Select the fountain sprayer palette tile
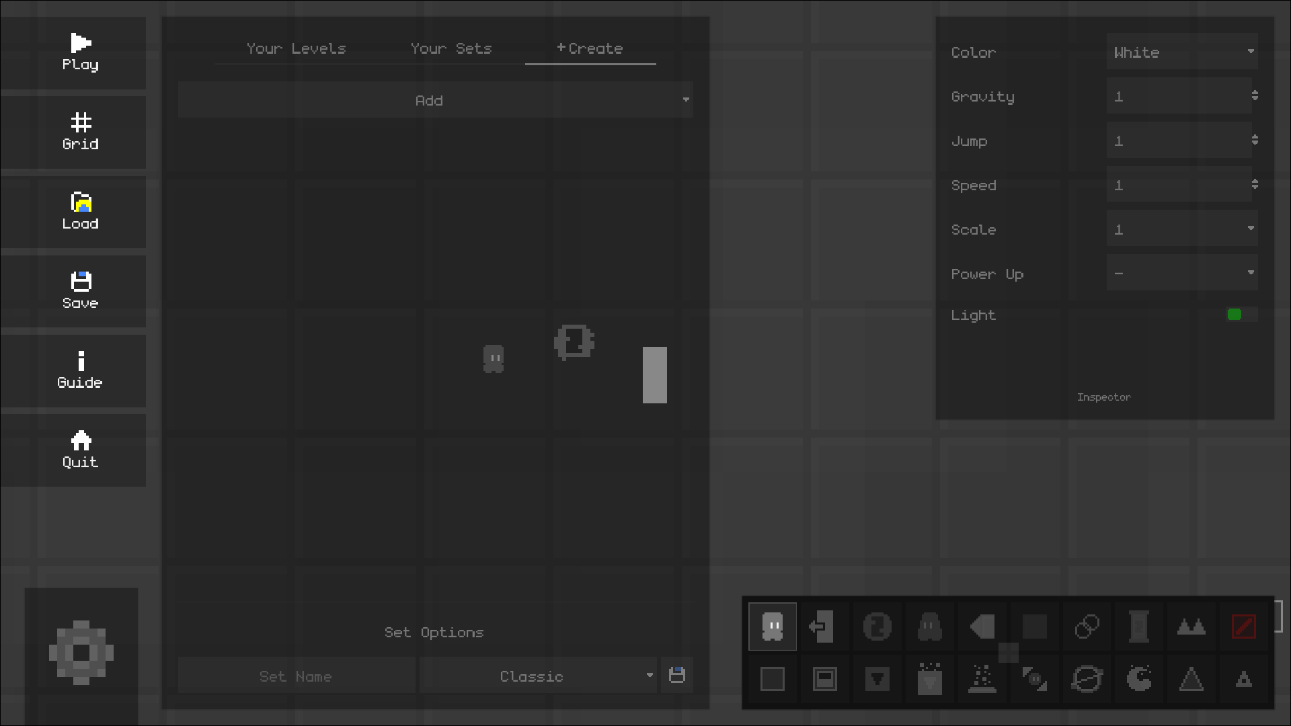 point(982,679)
